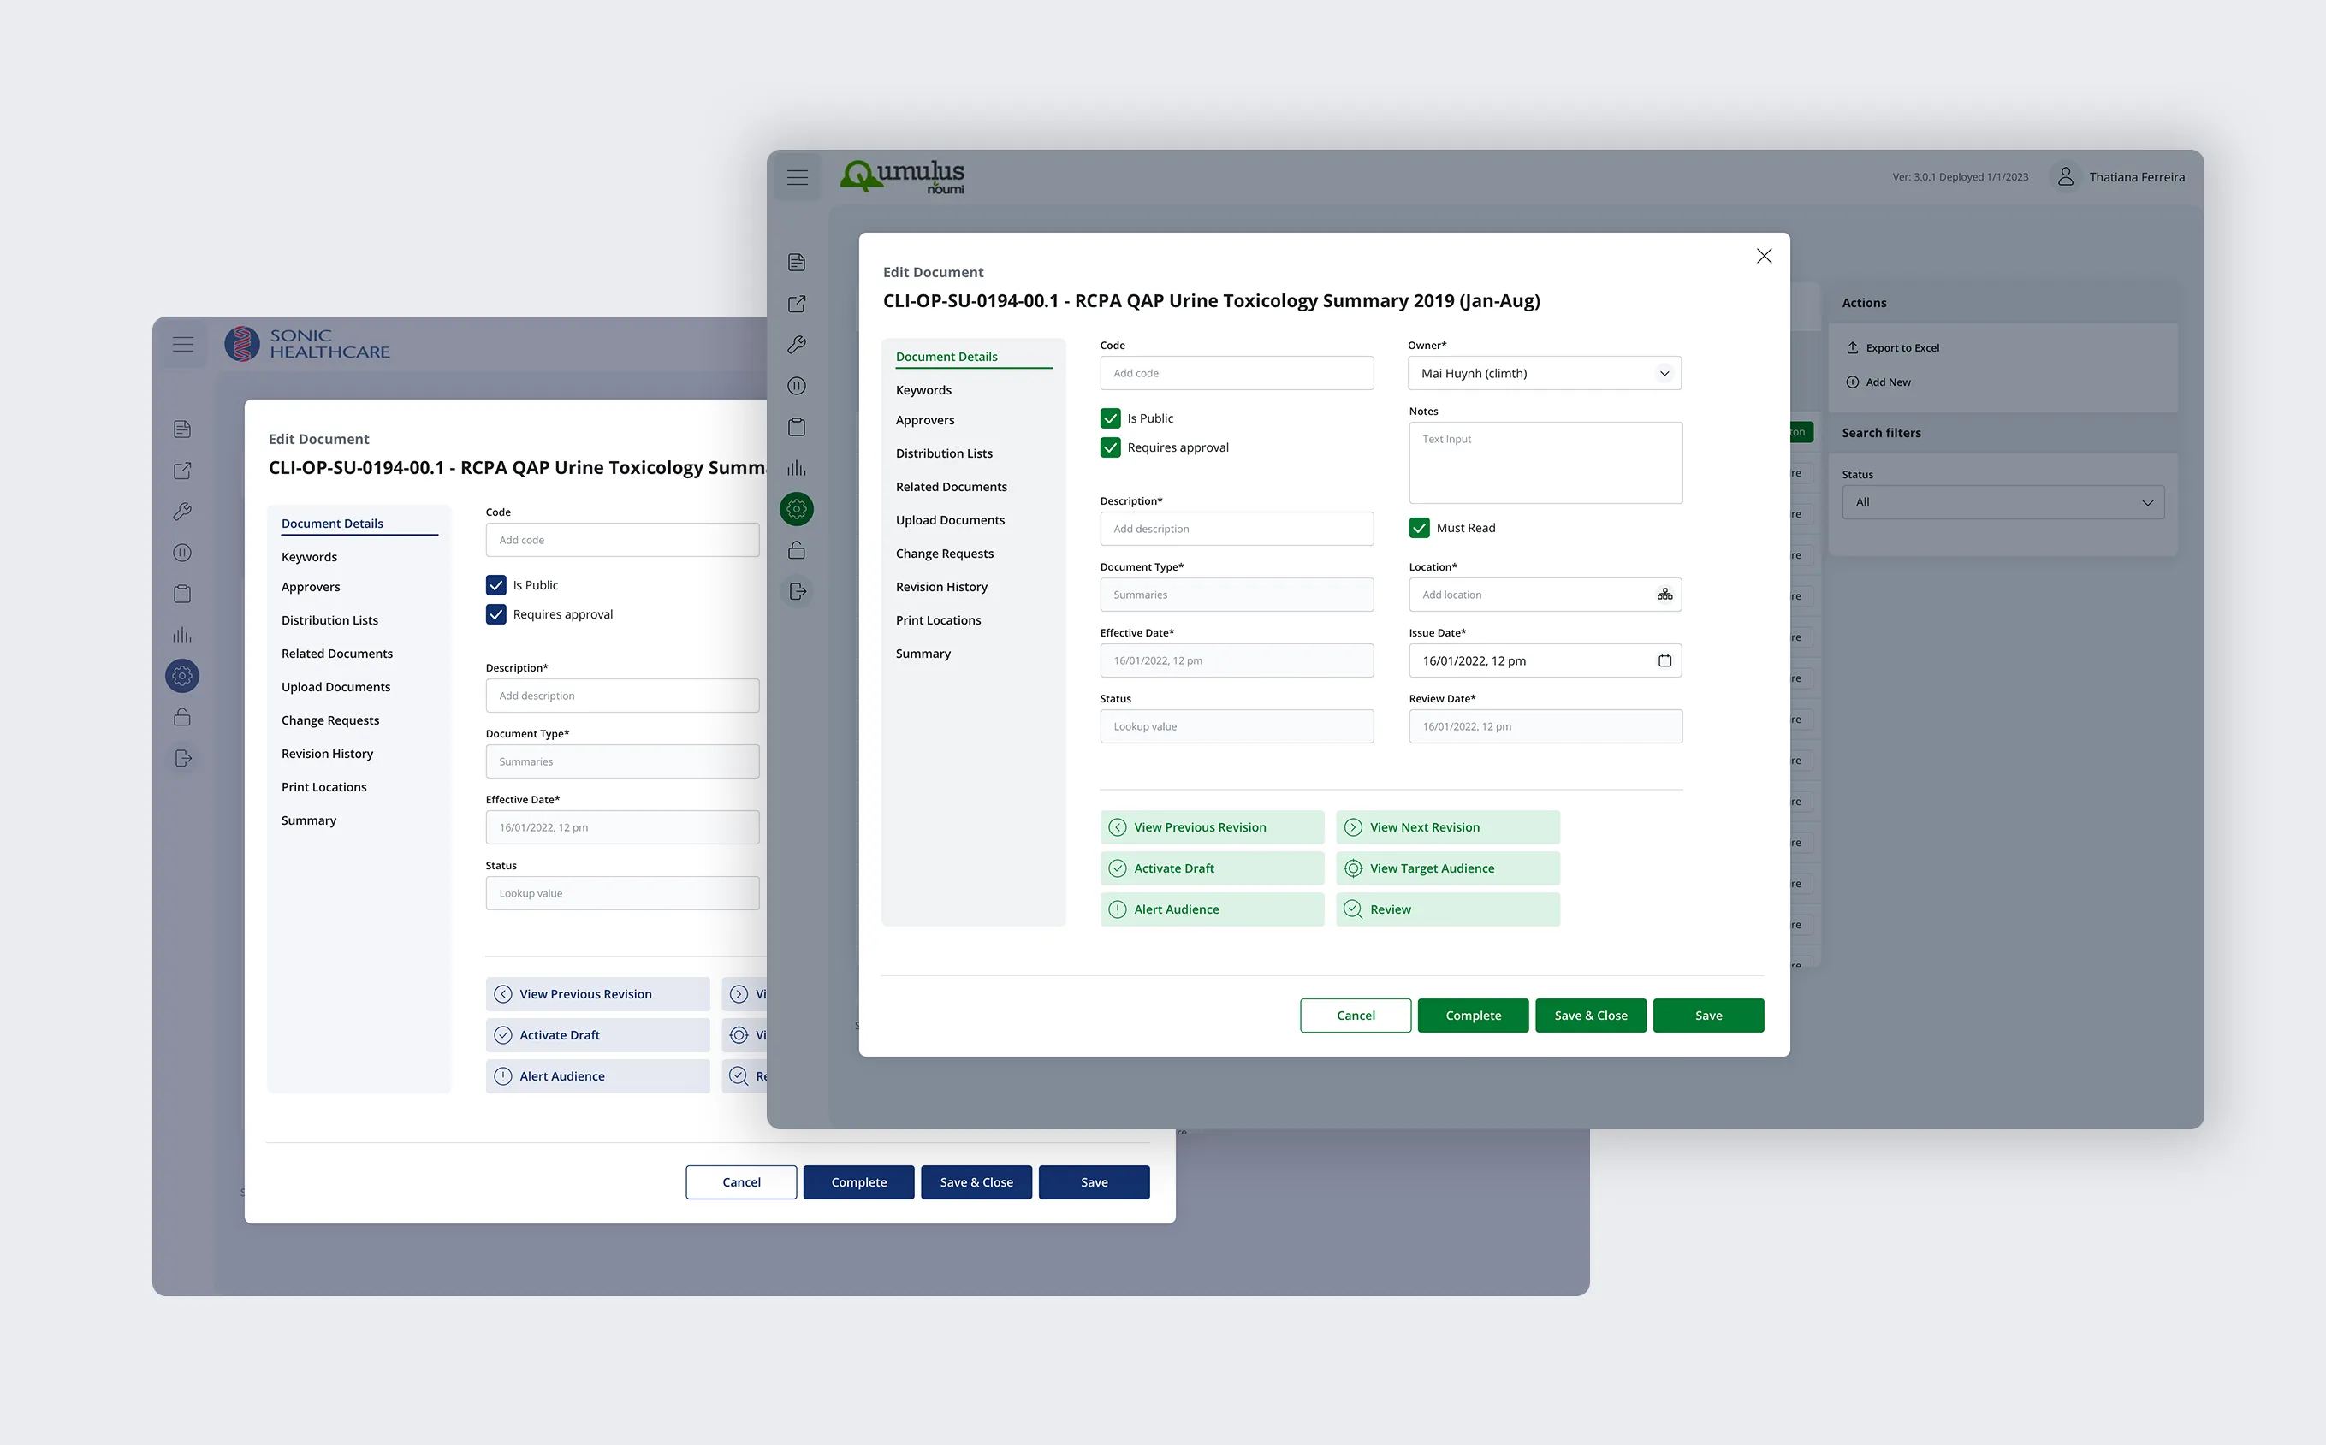This screenshot has width=2326, height=1445.
Task: Click the wrench tool icon in Qumulus sidebar
Action: click(797, 345)
